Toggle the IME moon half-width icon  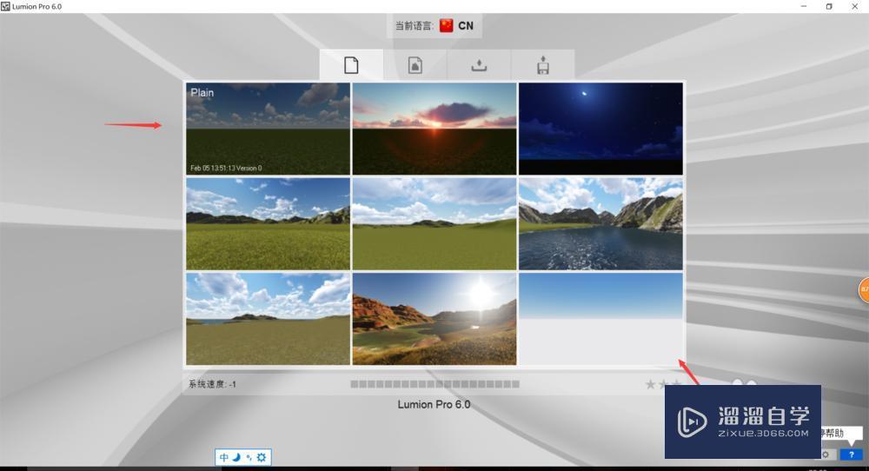pyautogui.click(x=236, y=457)
